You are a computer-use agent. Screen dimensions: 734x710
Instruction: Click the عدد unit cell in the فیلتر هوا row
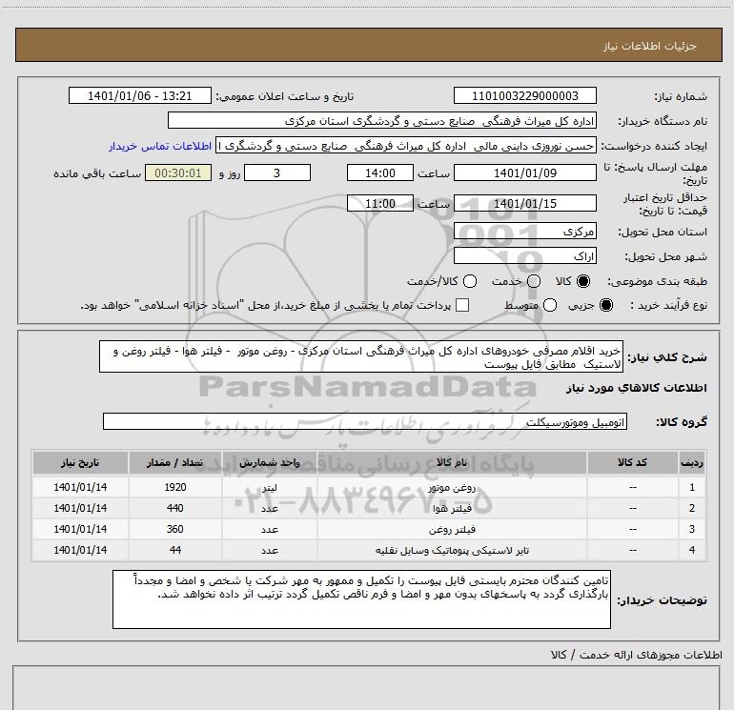pos(270,508)
